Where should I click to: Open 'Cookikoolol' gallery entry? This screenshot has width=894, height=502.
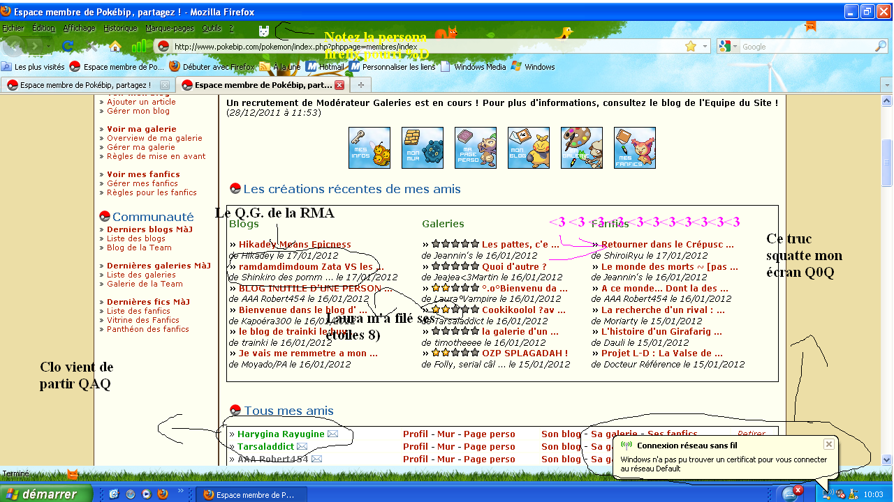[524, 310]
